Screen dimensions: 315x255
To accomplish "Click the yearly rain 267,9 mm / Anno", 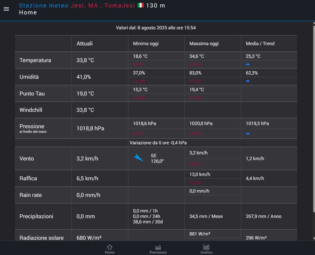I will click(263, 216).
